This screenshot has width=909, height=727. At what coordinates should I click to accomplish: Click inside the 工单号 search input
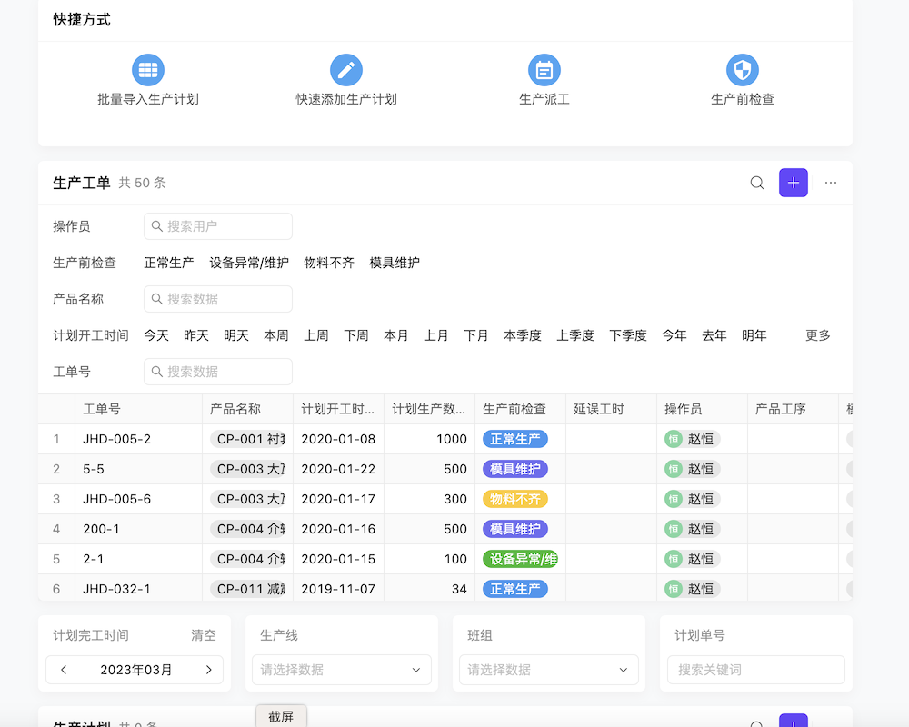(x=218, y=372)
